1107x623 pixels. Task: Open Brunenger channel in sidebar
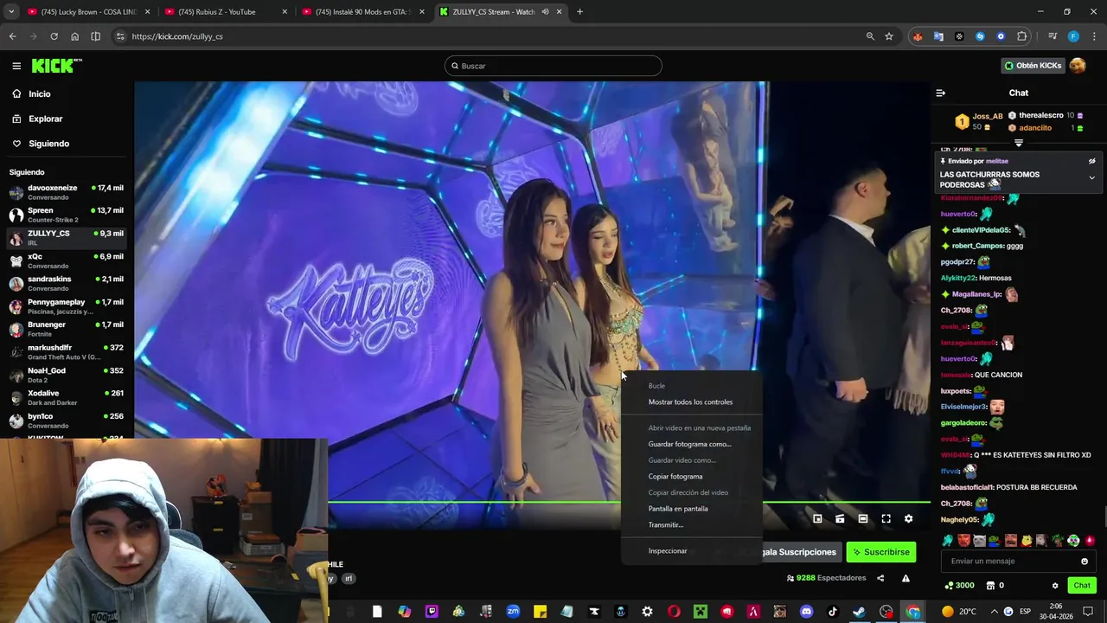point(66,330)
